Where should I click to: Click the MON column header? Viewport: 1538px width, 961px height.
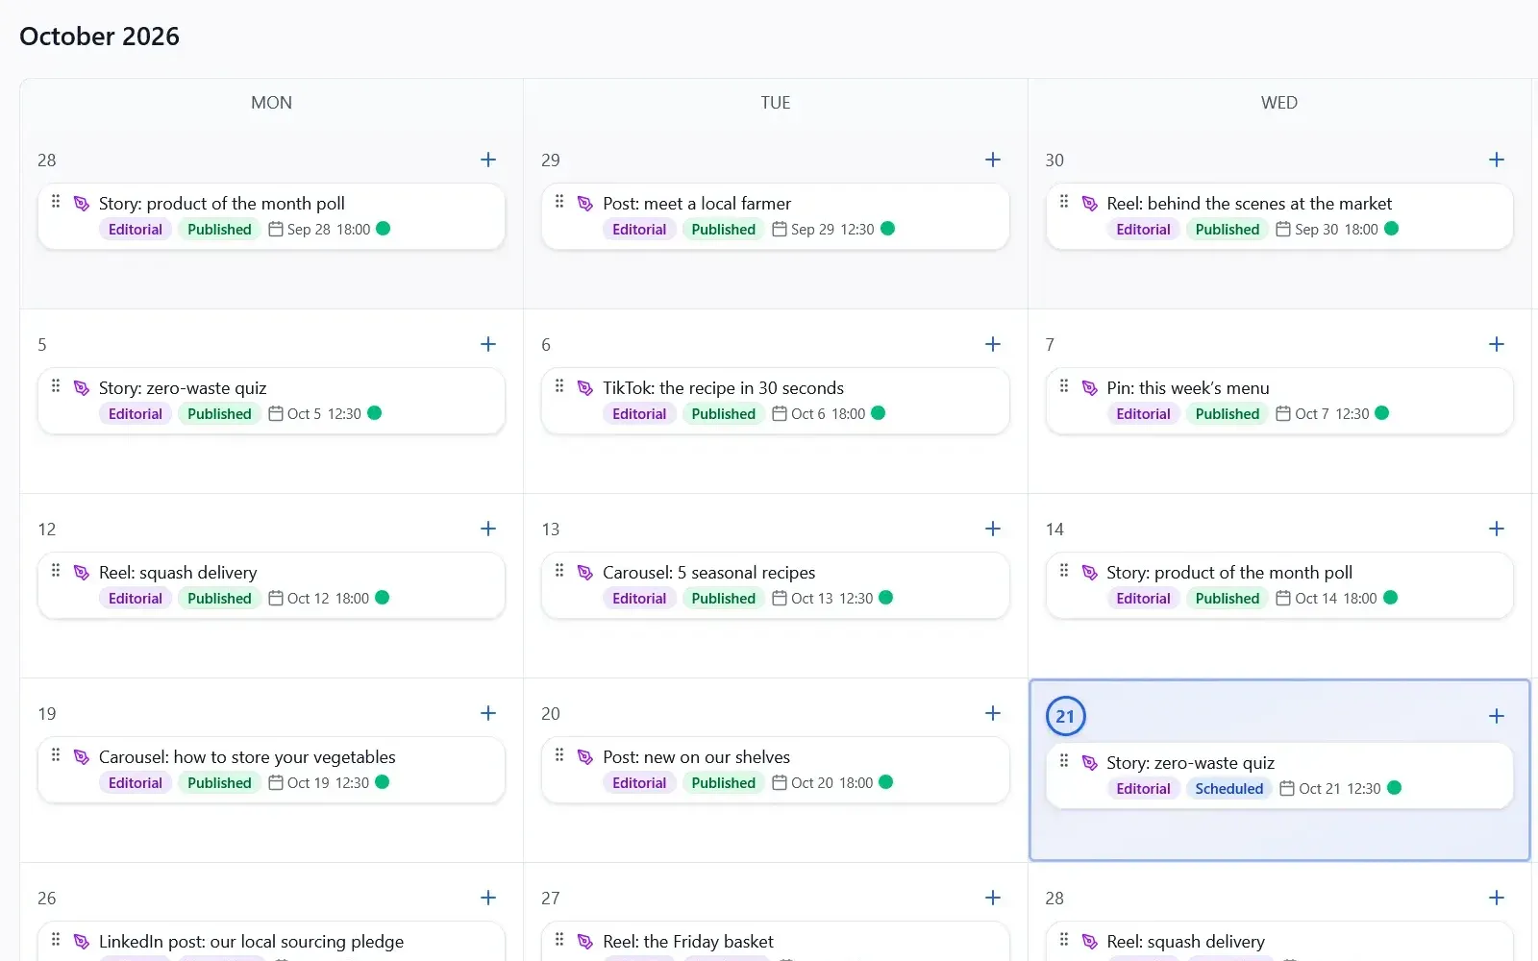point(271,103)
